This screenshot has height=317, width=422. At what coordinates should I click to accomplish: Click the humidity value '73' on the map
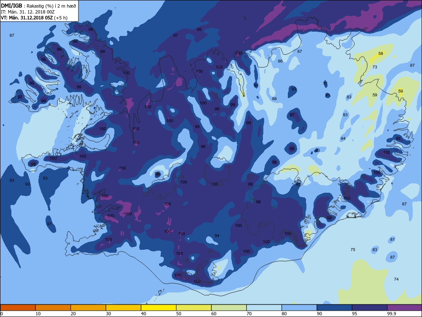(375, 67)
